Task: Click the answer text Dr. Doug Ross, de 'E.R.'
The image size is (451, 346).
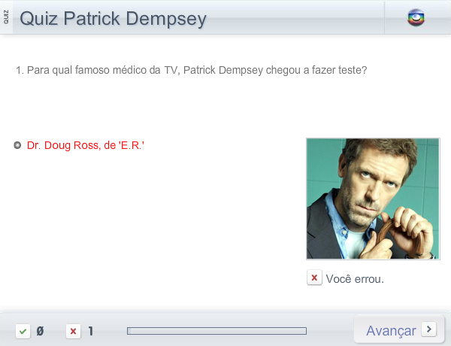Action: tap(86, 145)
